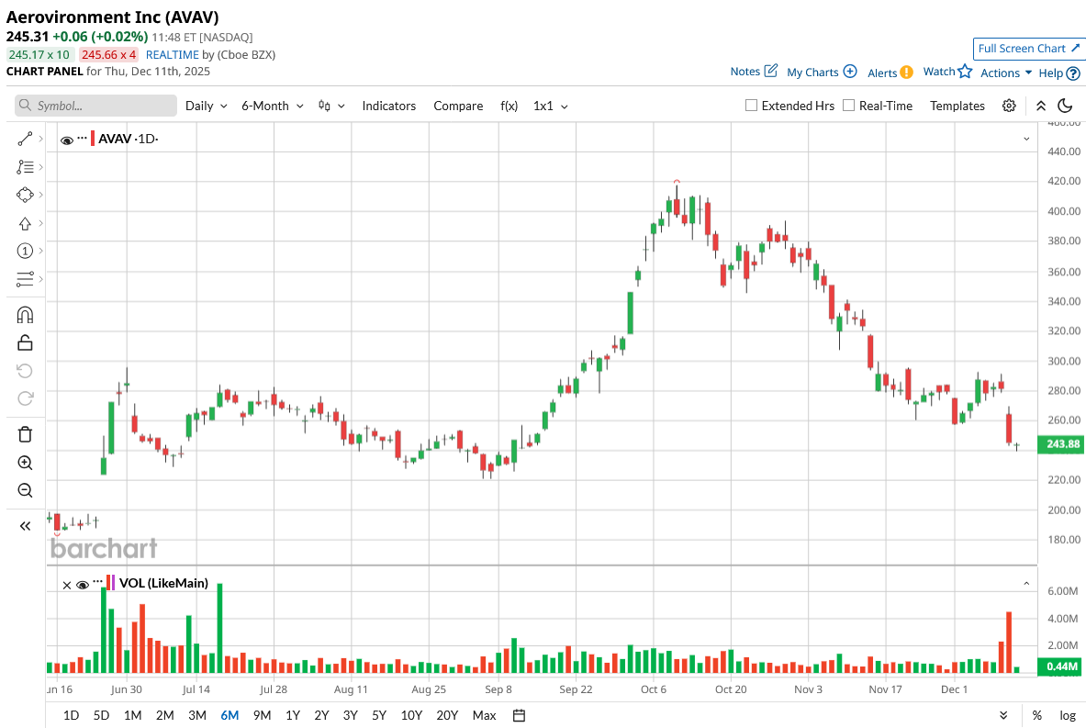
Task: Add to My Charts
Action: [822, 72]
